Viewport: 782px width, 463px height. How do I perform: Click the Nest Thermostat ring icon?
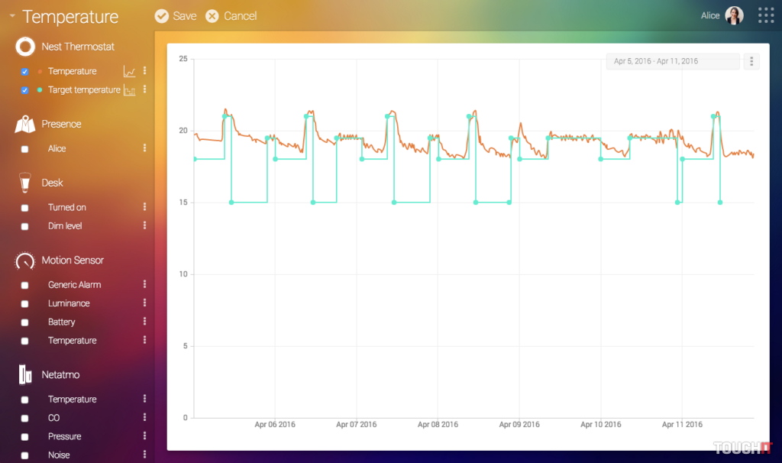(x=25, y=47)
